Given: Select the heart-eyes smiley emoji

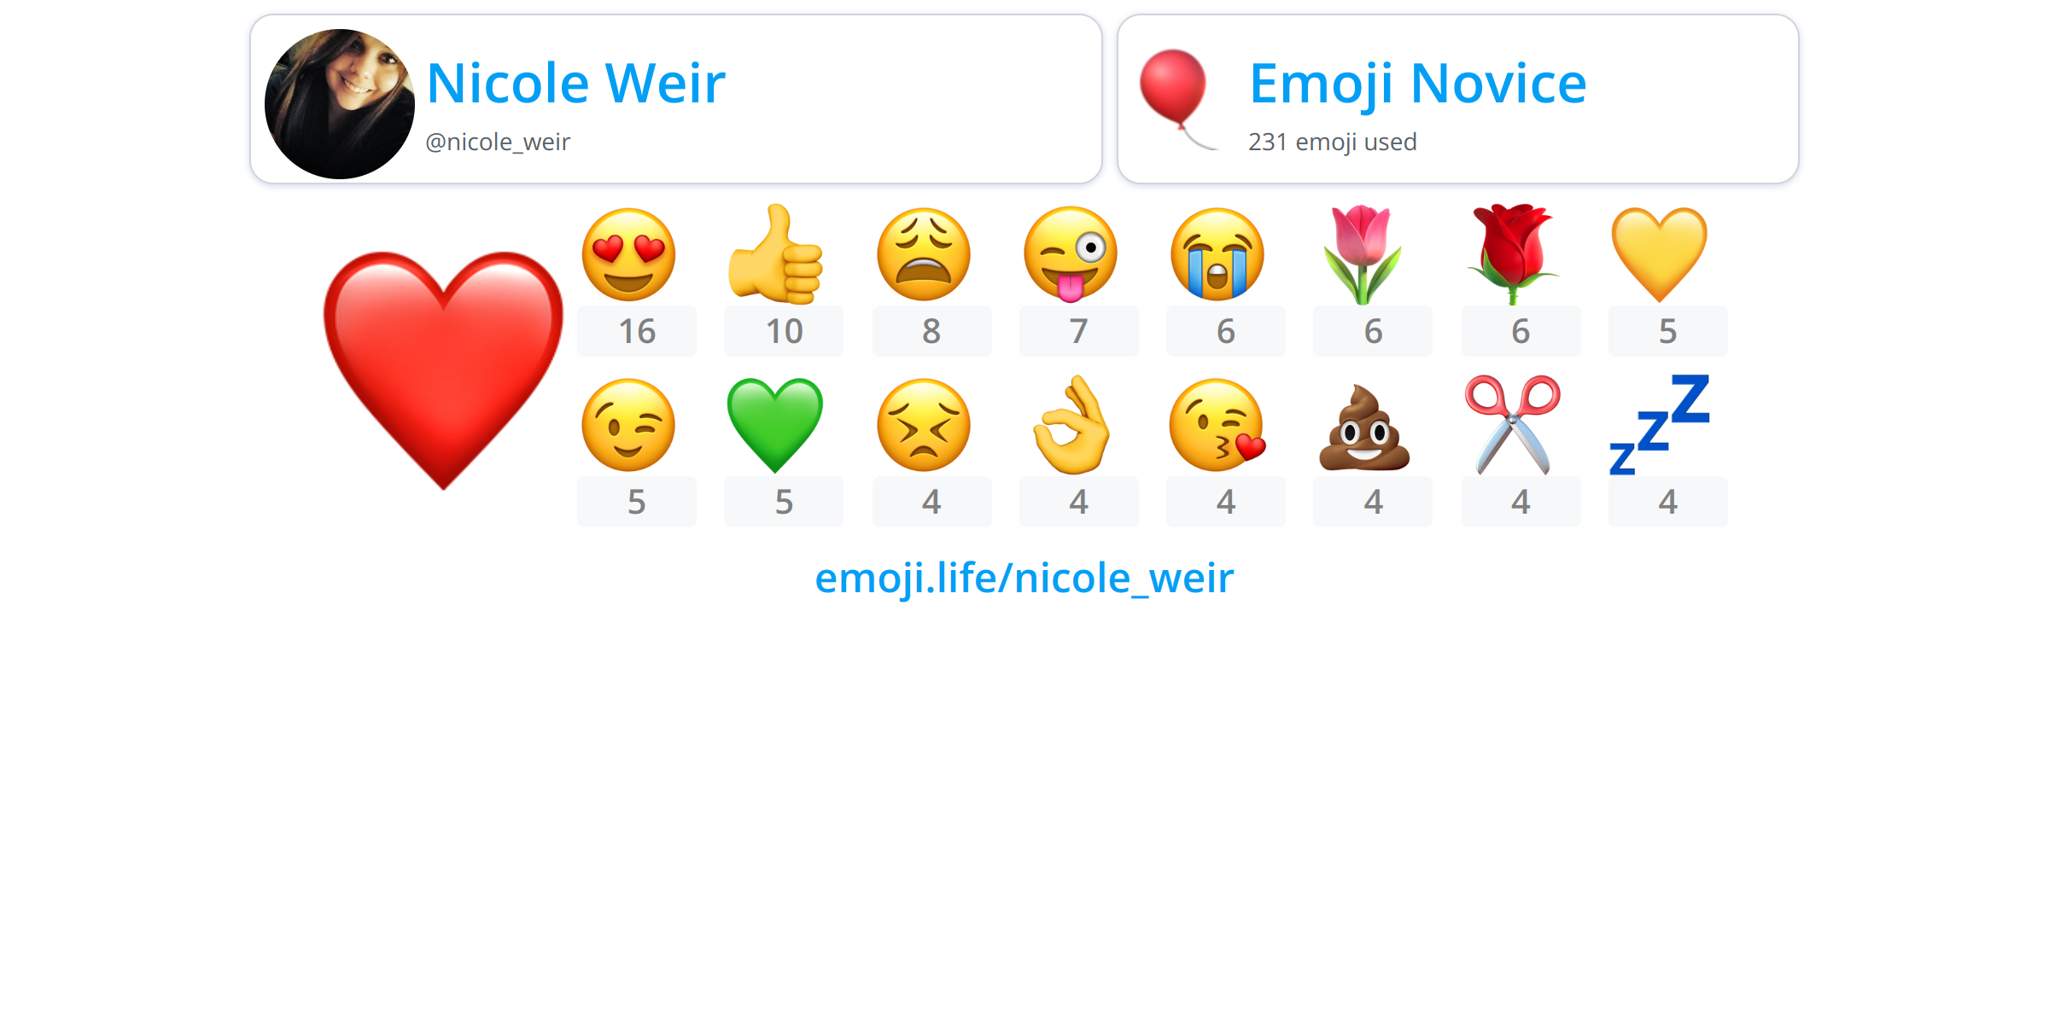Looking at the screenshot, I should click(628, 254).
